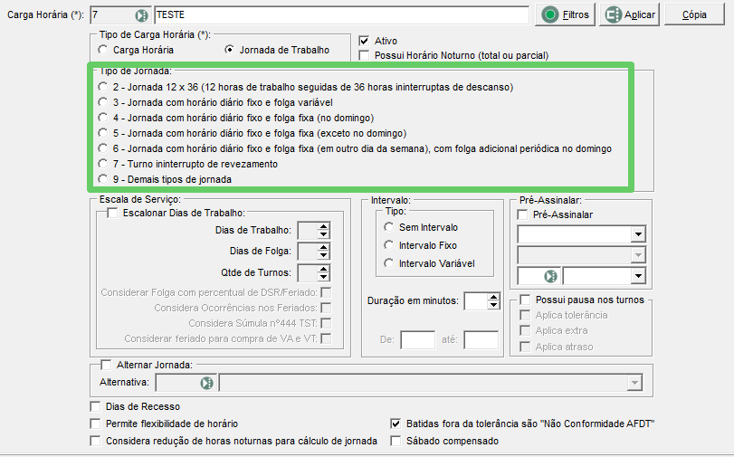Click the lookup icon in Alternativa field
Screen dimensions: 734x457
pos(207,384)
